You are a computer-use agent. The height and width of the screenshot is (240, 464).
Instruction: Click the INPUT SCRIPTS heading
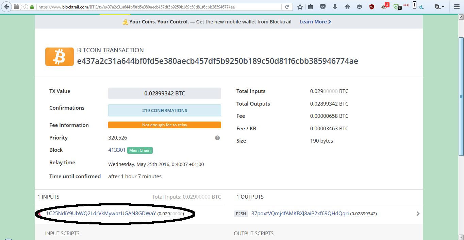pyautogui.click(x=62, y=234)
